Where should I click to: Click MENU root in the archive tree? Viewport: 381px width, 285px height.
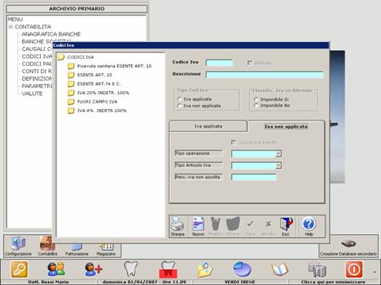(15, 19)
